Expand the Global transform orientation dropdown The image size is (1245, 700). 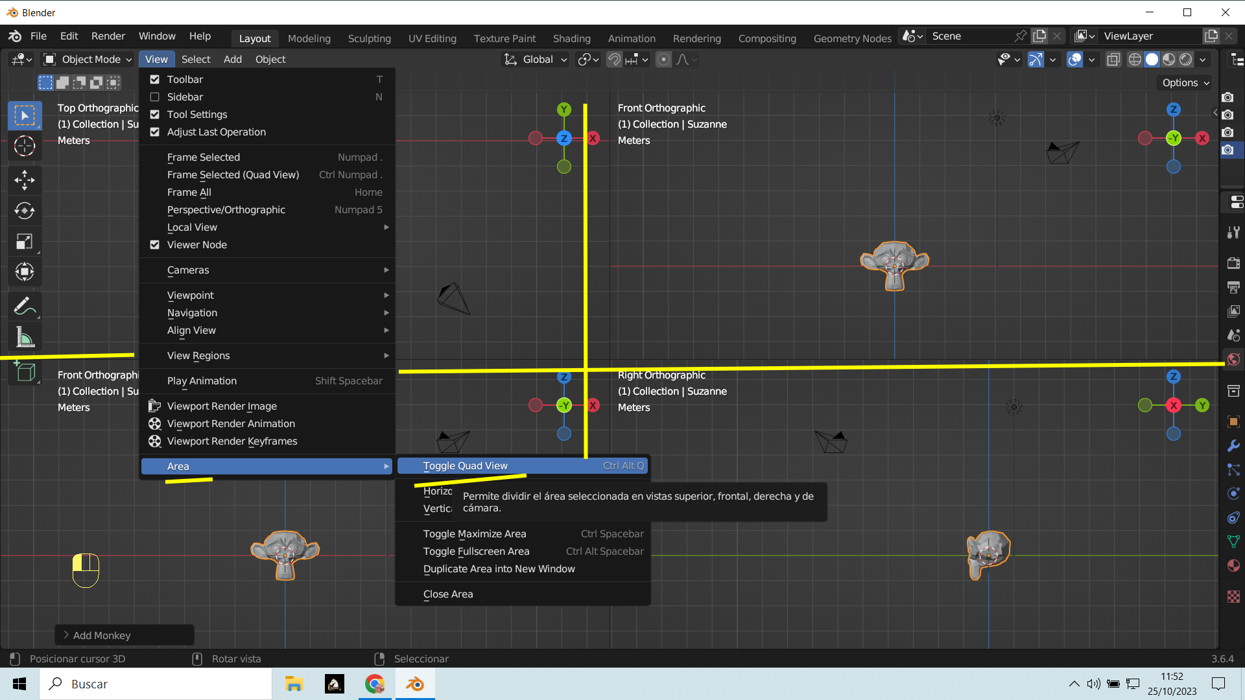tap(537, 60)
